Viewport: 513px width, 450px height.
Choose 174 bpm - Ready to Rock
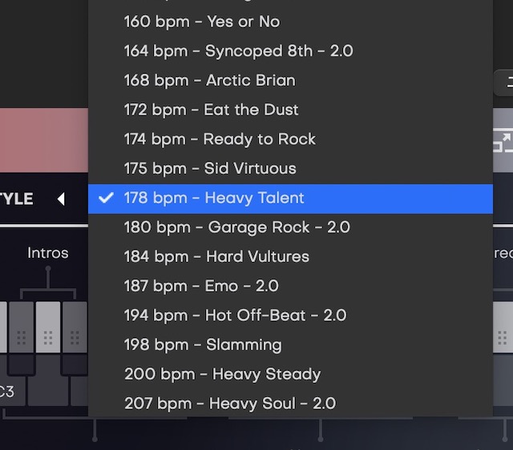pos(220,139)
